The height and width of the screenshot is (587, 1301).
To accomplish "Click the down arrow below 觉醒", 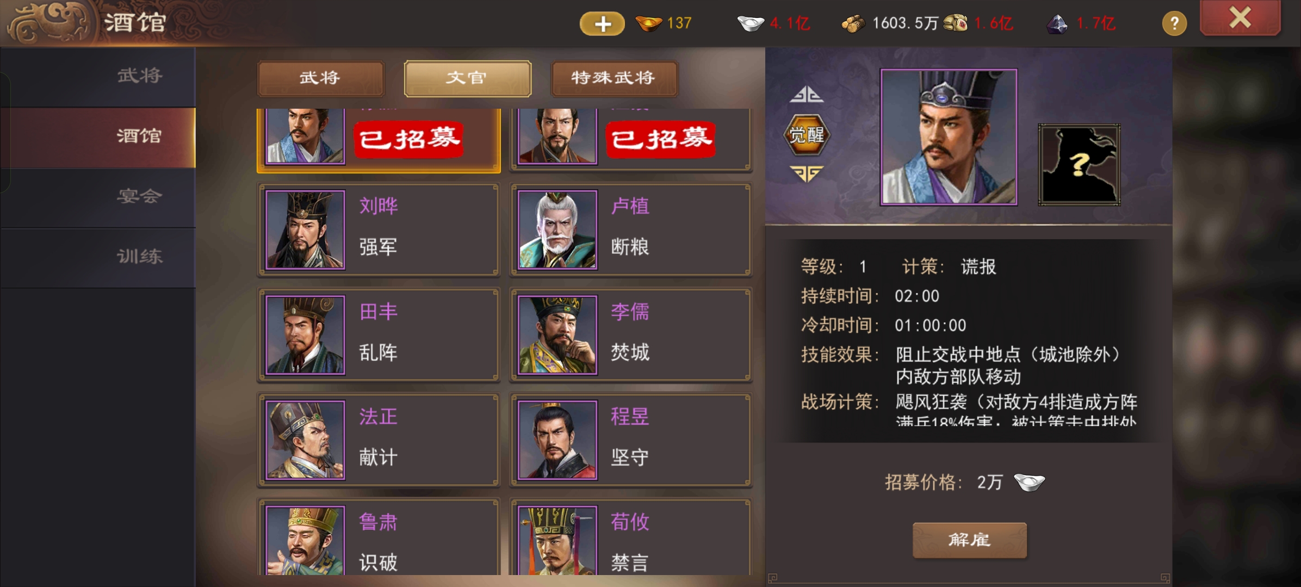I will (x=807, y=173).
